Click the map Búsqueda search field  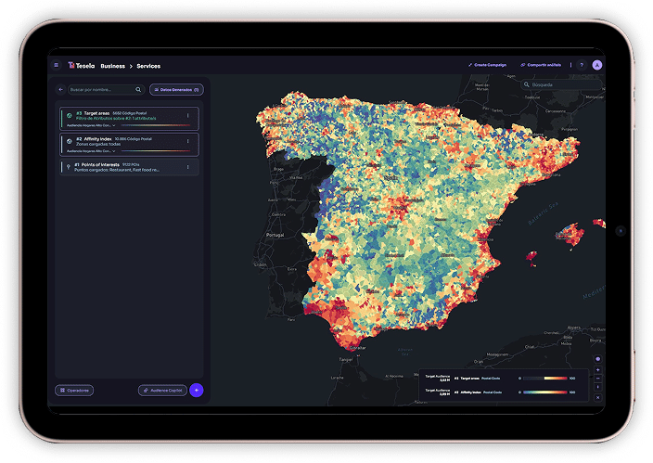point(557,84)
